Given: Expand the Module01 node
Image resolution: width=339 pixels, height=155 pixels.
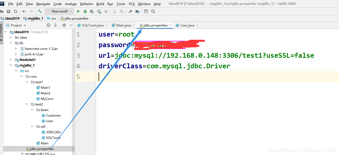Looking at the screenshot, I should pos(11,60).
